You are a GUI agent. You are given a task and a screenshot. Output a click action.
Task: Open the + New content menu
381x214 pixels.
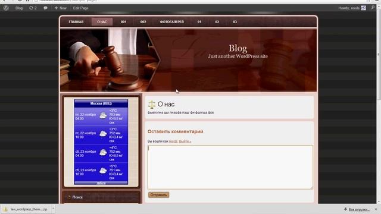coord(60,8)
